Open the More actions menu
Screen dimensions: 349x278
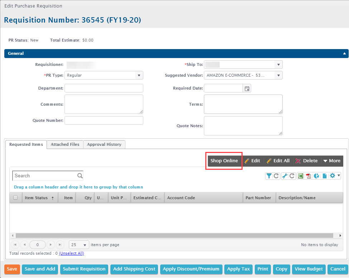[332, 161]
